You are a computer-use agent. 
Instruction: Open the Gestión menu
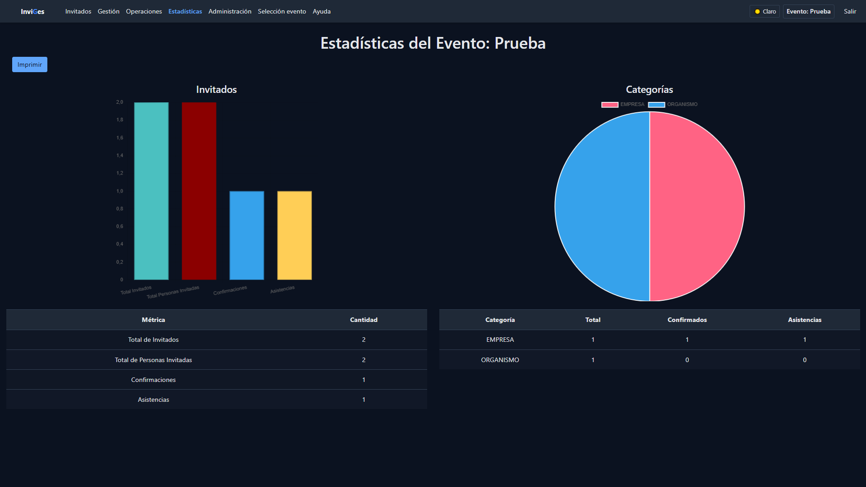click(x=108, y=11)
